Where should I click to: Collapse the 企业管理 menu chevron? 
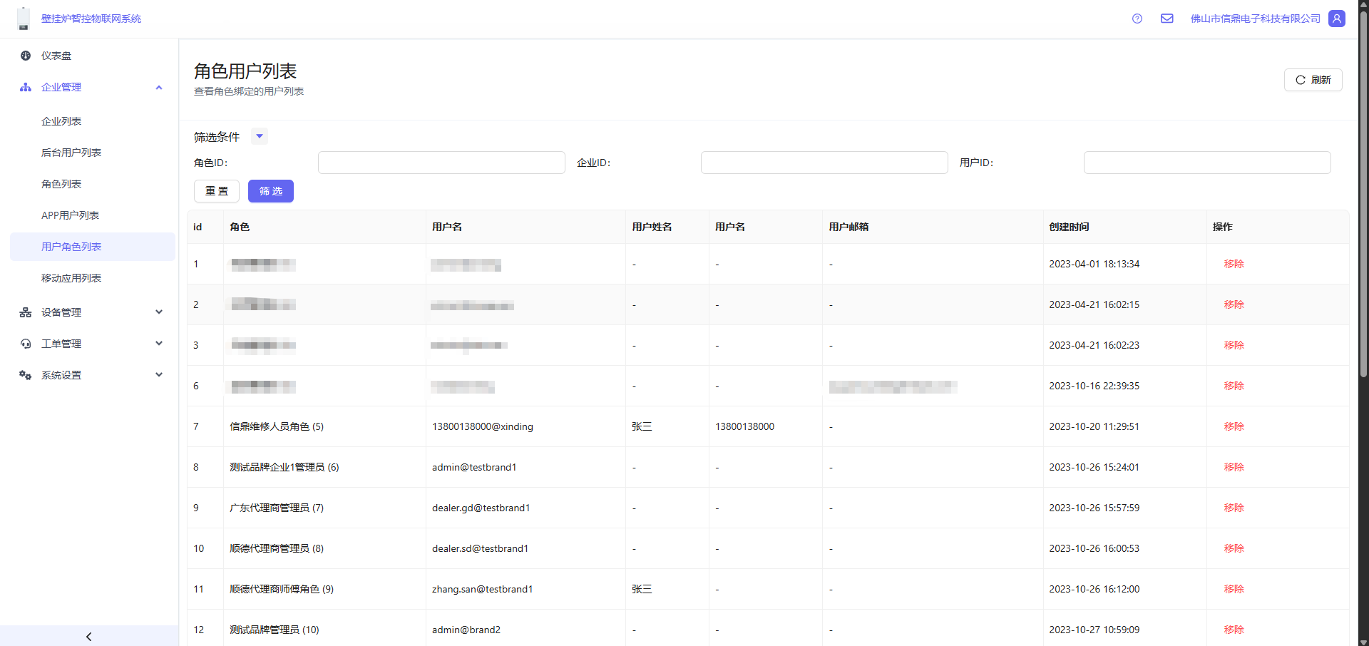point(159,87)
